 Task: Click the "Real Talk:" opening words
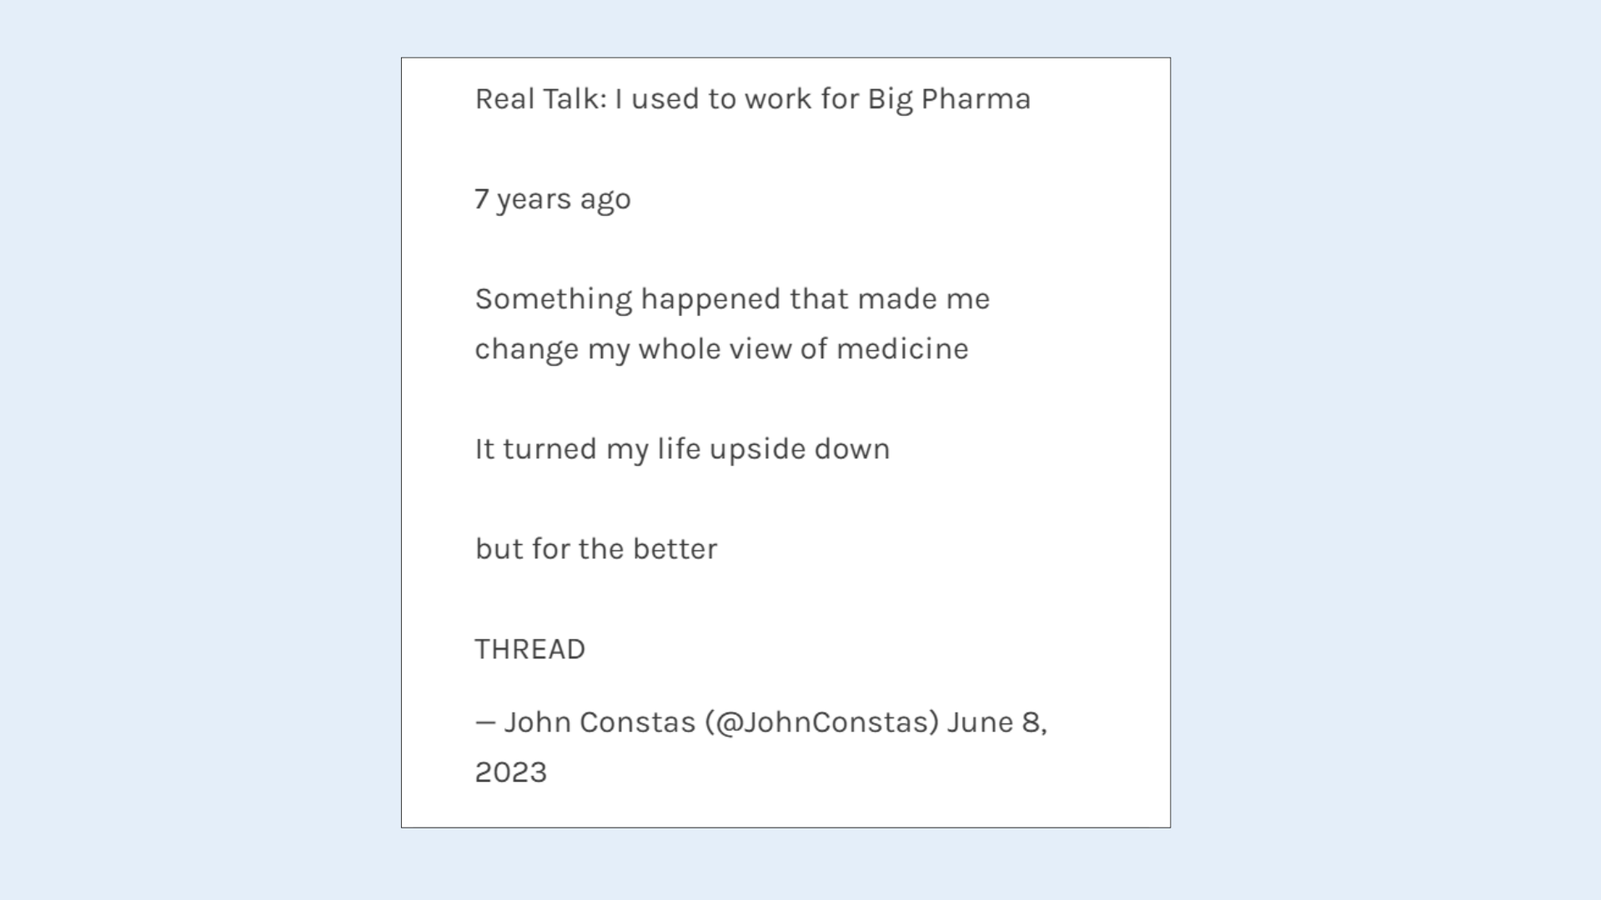point(540,99)
